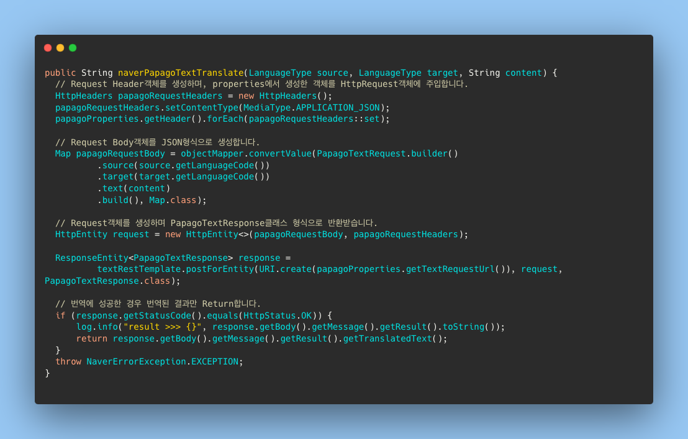This screenshot has height=439, width=688.
Task: Click the '.source(source.getLanguageCode())' line
Action: click(183, 165)
